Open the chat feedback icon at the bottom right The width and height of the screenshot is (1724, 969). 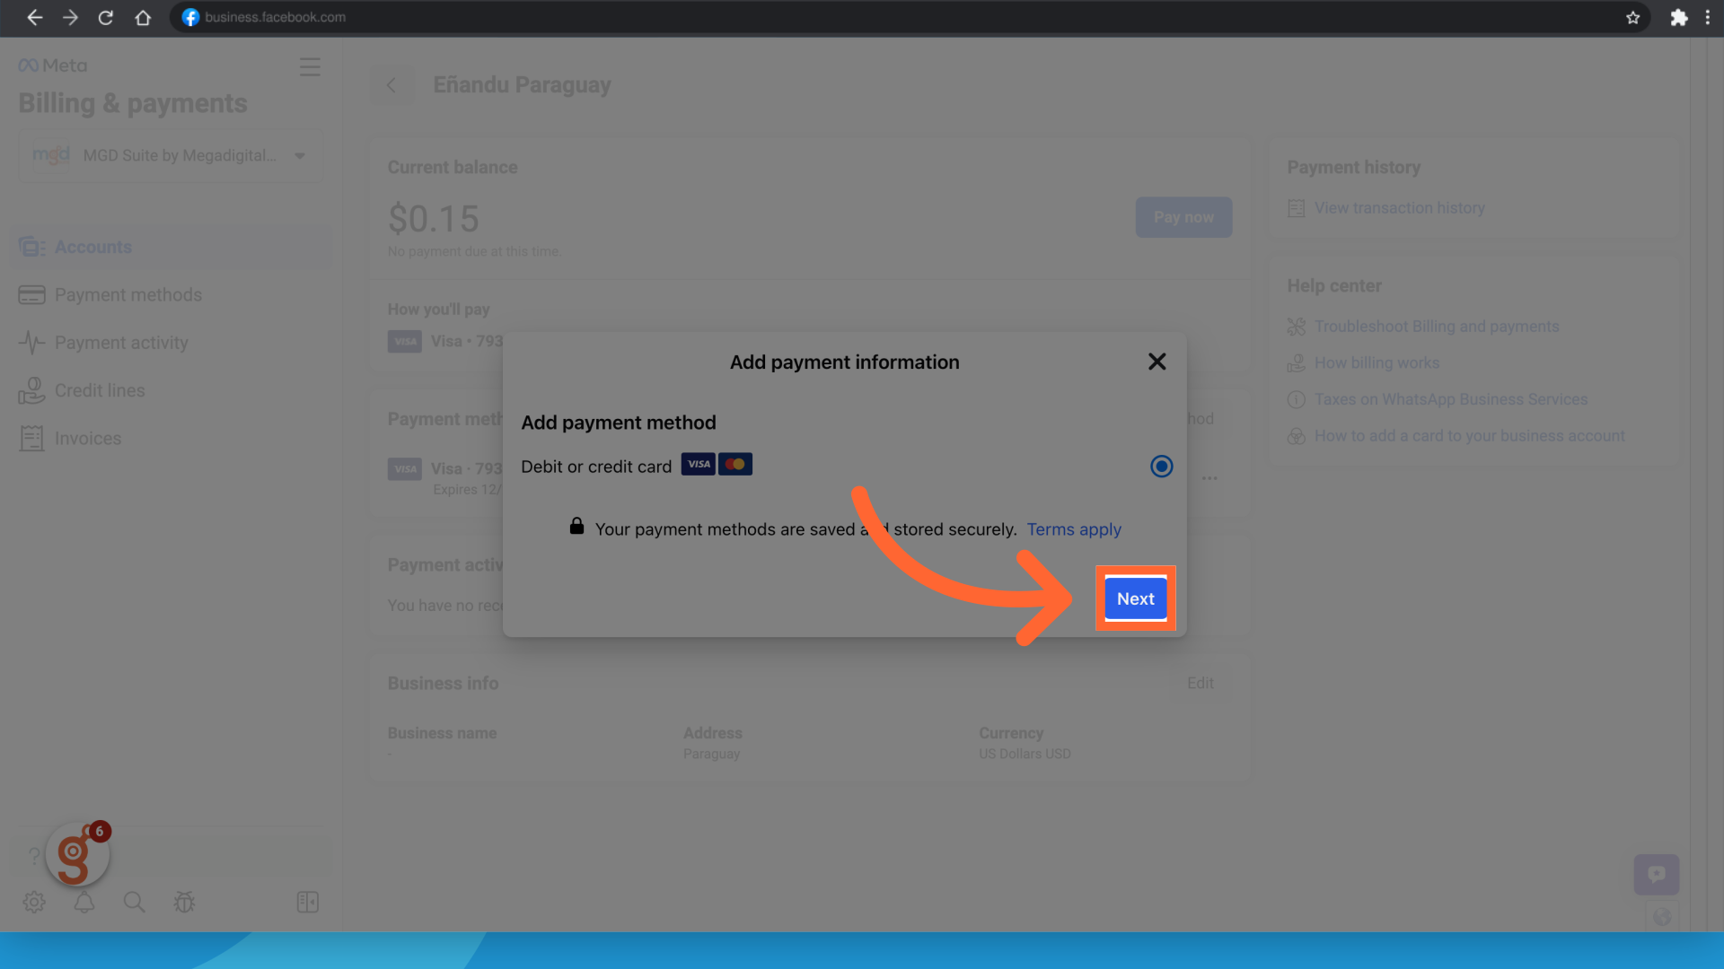click(1656, 874)
